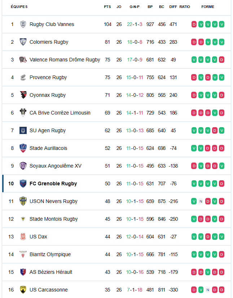
Task: Click the Biarritz Olympique logo
Action: [23, 254]
